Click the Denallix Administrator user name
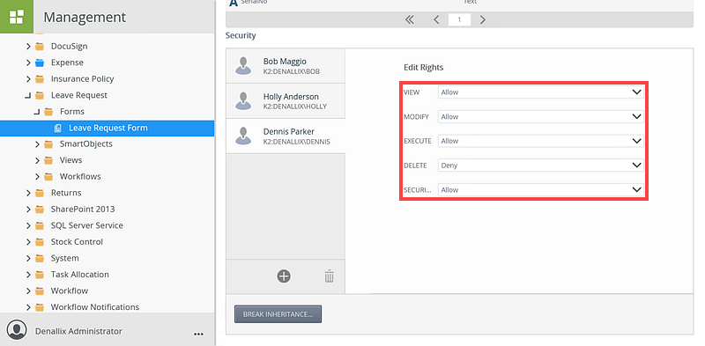The width and height of the screenshot is (705, 346). [78, 331]
